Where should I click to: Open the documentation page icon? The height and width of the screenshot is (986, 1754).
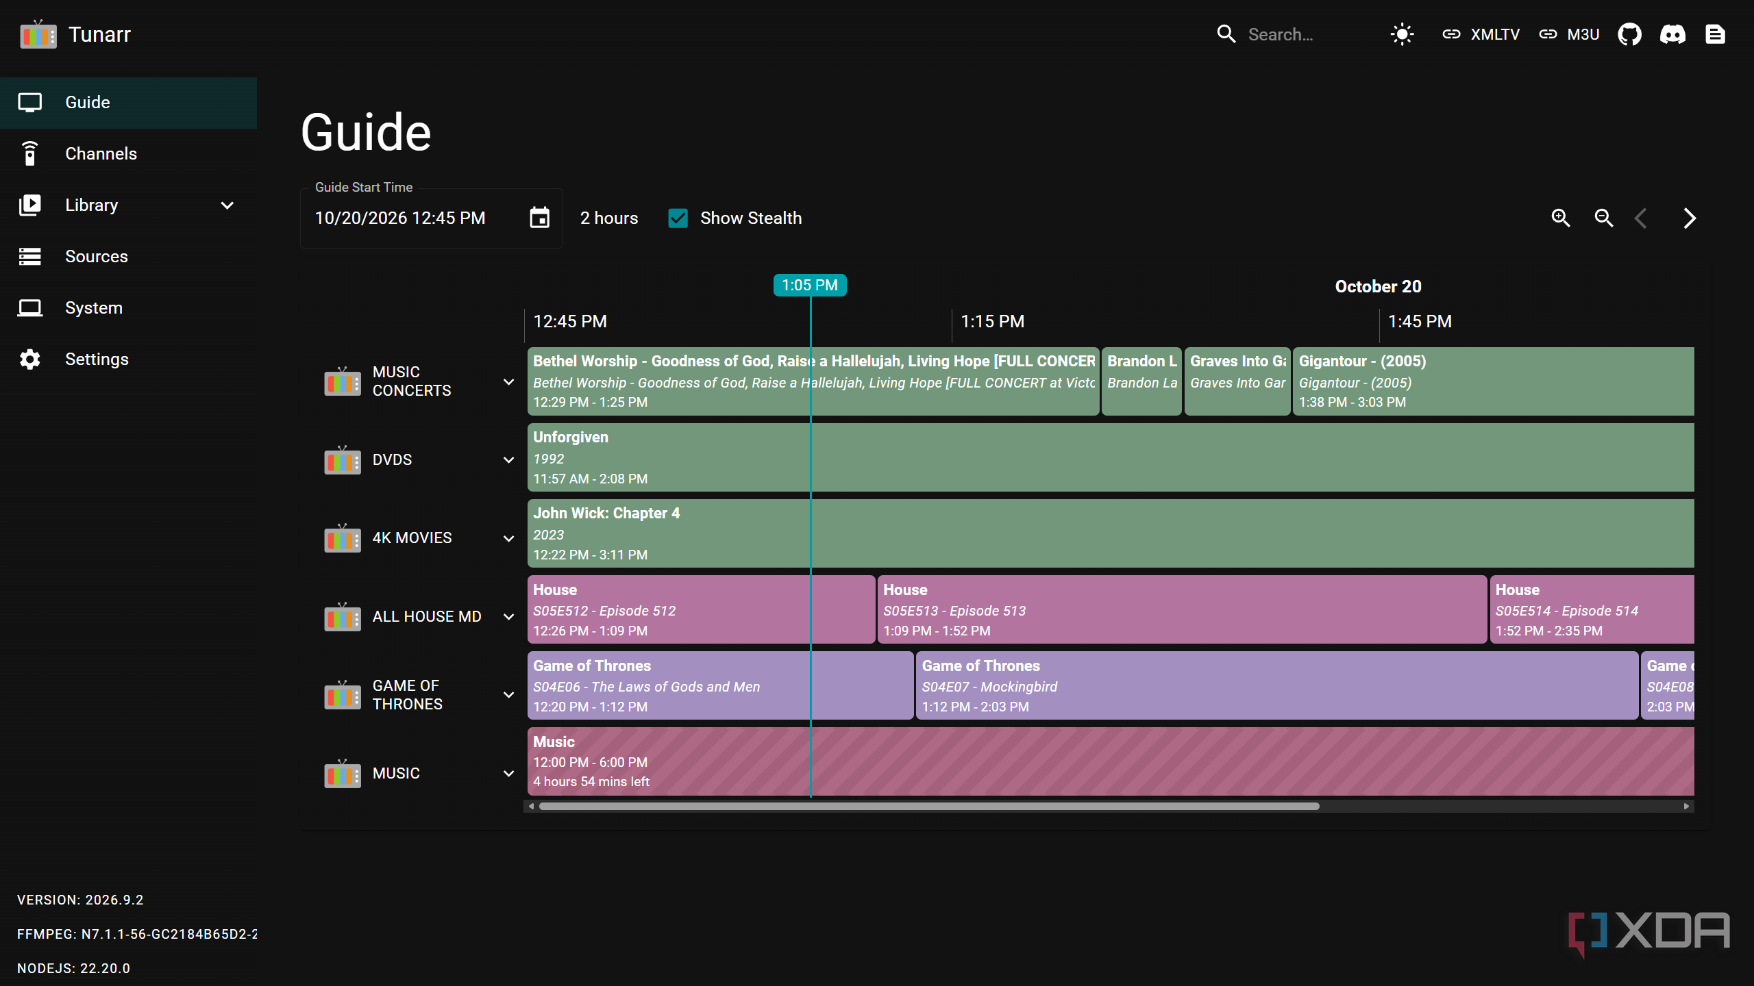[x=1715, y=34]
